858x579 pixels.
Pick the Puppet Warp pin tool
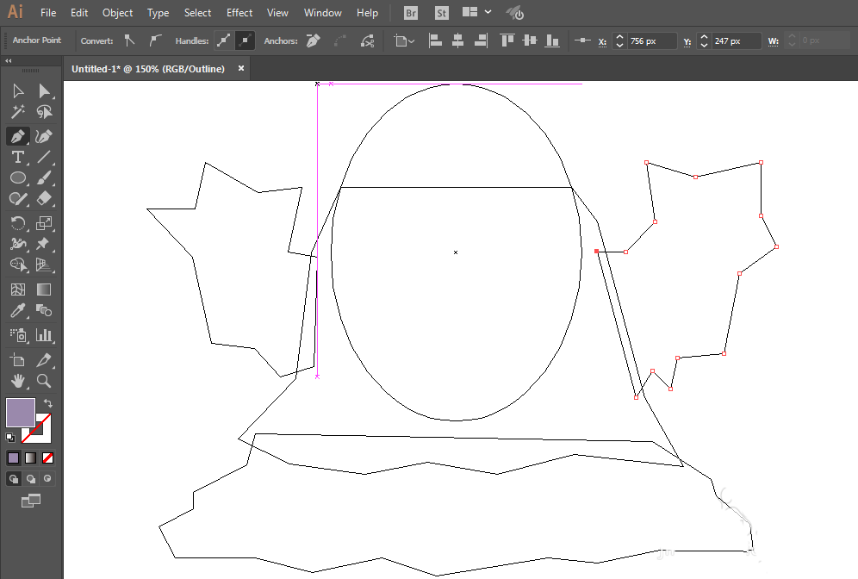[44, 244]
